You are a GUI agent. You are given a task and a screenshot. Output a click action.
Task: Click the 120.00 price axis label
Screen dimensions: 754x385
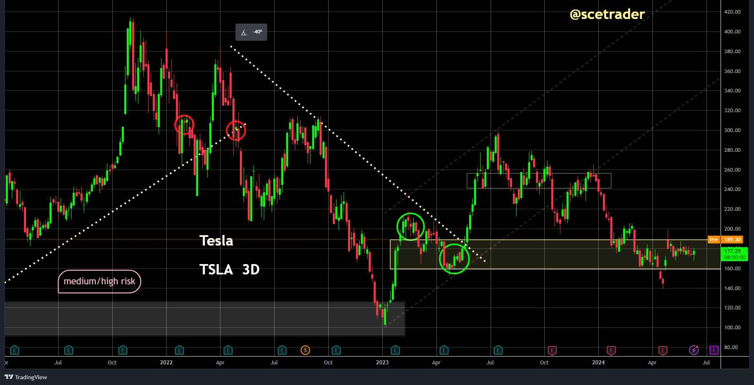tap(733, 308)
